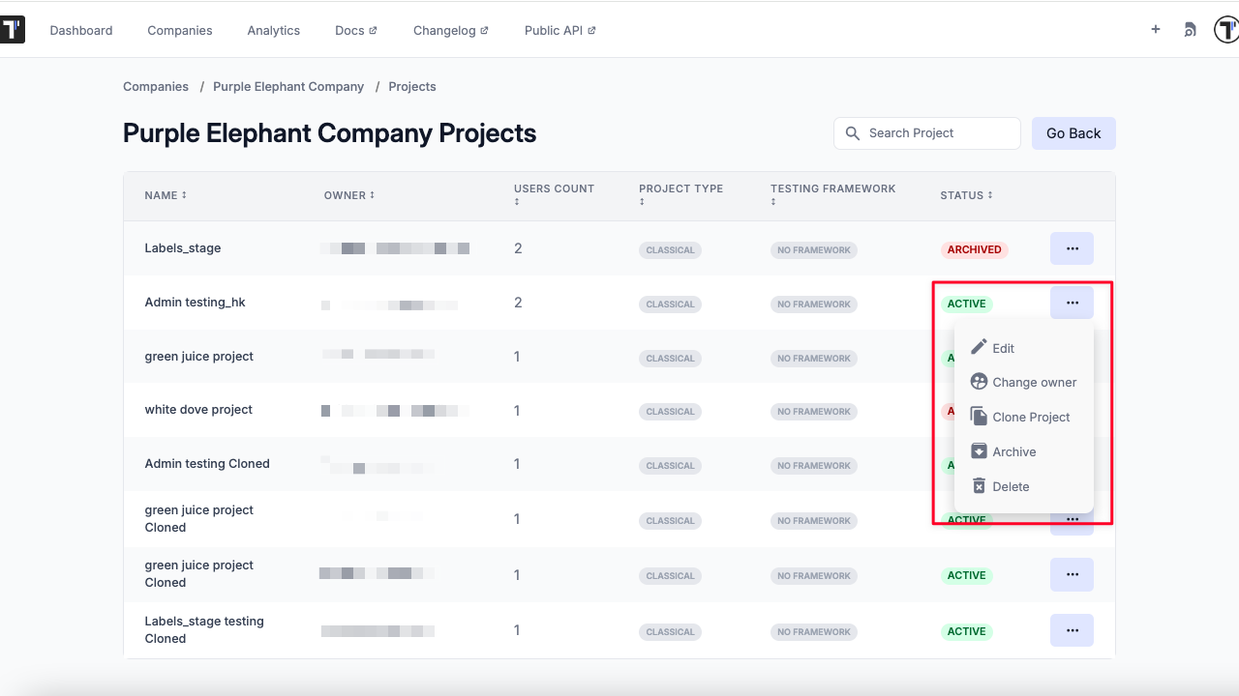
Task: Open the audit log icon beside the avatar
Action: point(1190,29)
